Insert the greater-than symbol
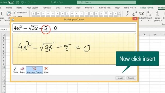This screenshot has height=93, width=165. coord(87,13)
